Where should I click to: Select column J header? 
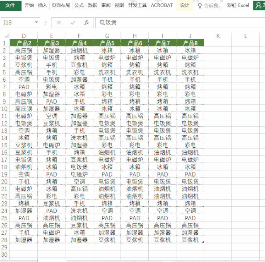click(x=190, y=36)
